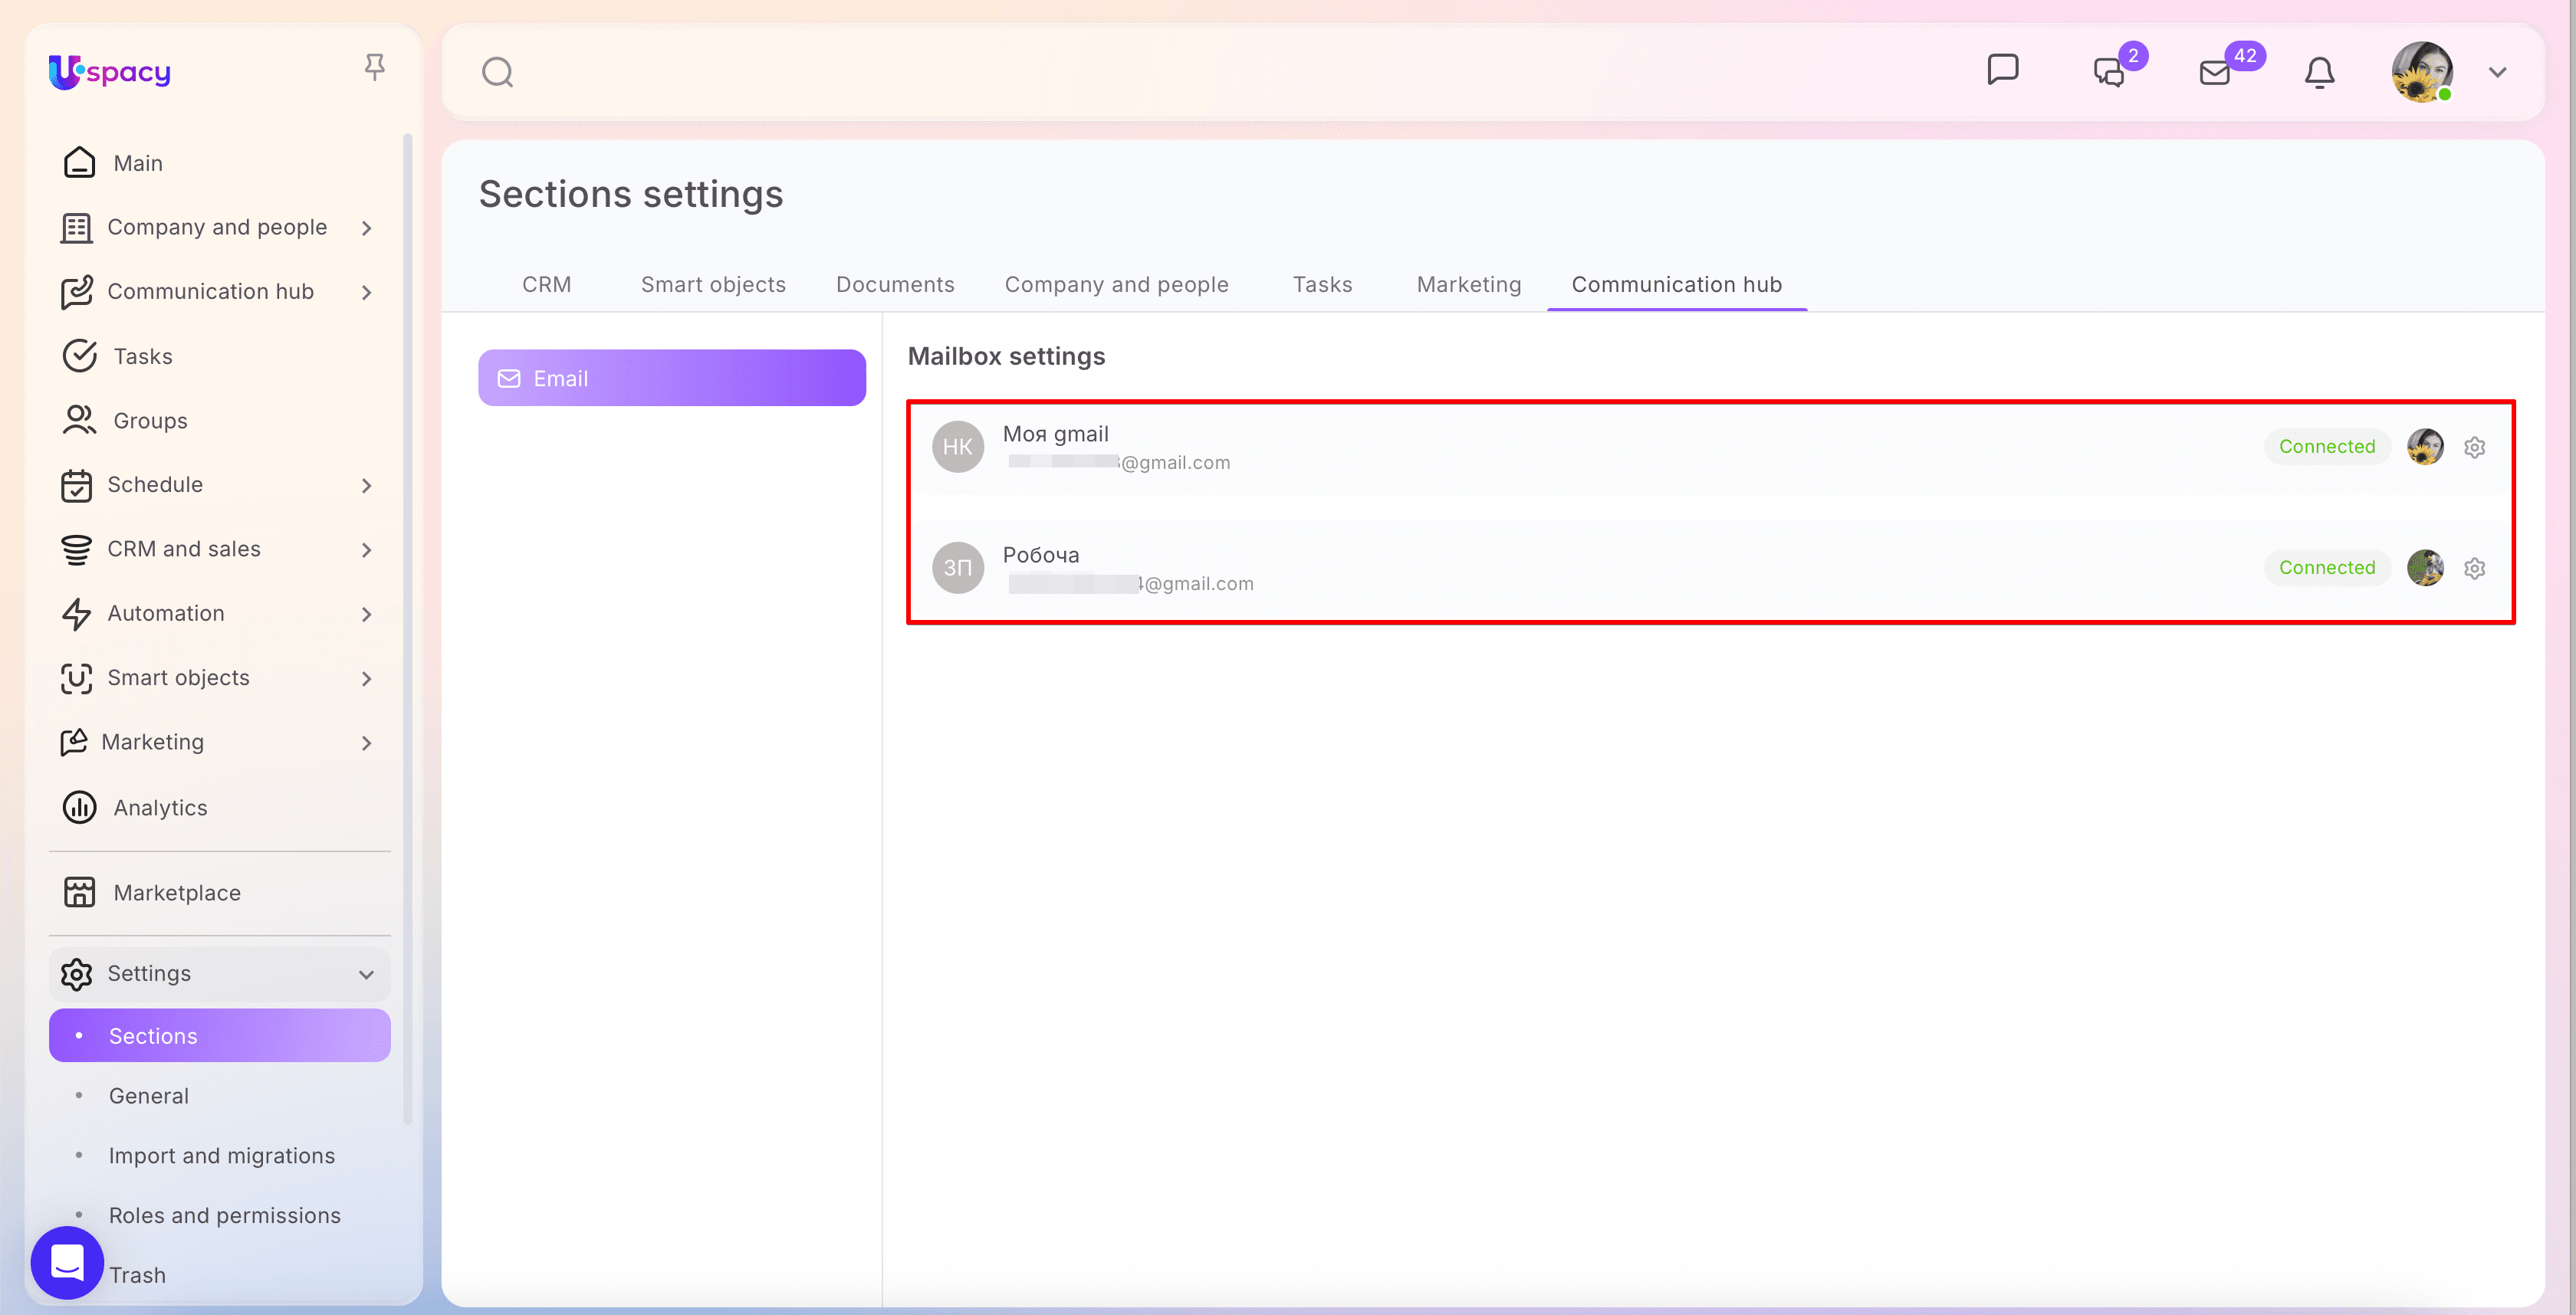Switch to the Marketing tab
2576x1315 pixels.
1469,285
